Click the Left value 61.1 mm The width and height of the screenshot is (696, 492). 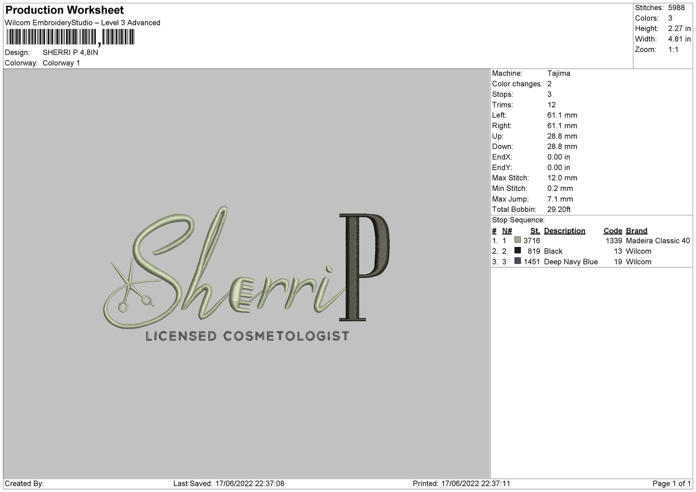(562, 115)
